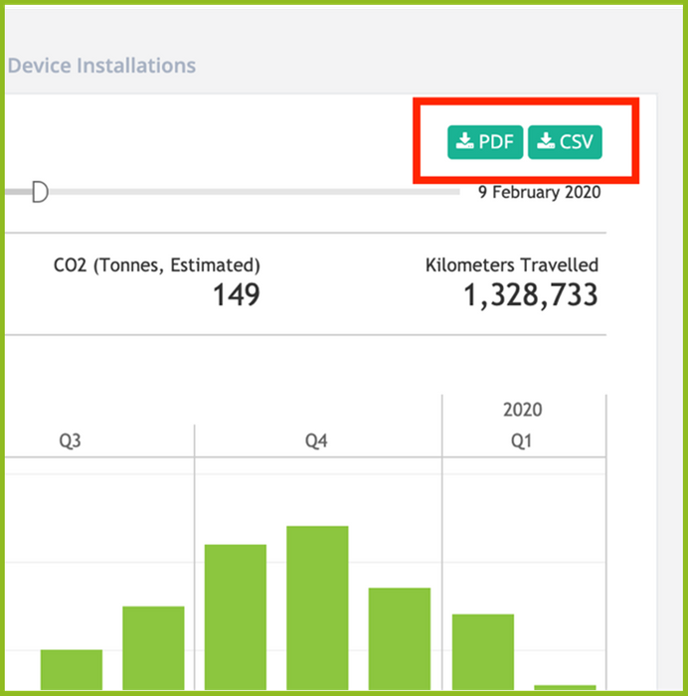The image size is (688, 696).
Task: Click the date range slider handle
Action: tap(40, 192)
